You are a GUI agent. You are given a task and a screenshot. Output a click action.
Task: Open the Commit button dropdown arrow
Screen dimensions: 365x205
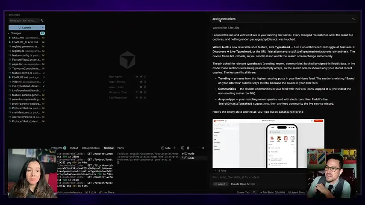pyautogui.click(x=43, y=27)
